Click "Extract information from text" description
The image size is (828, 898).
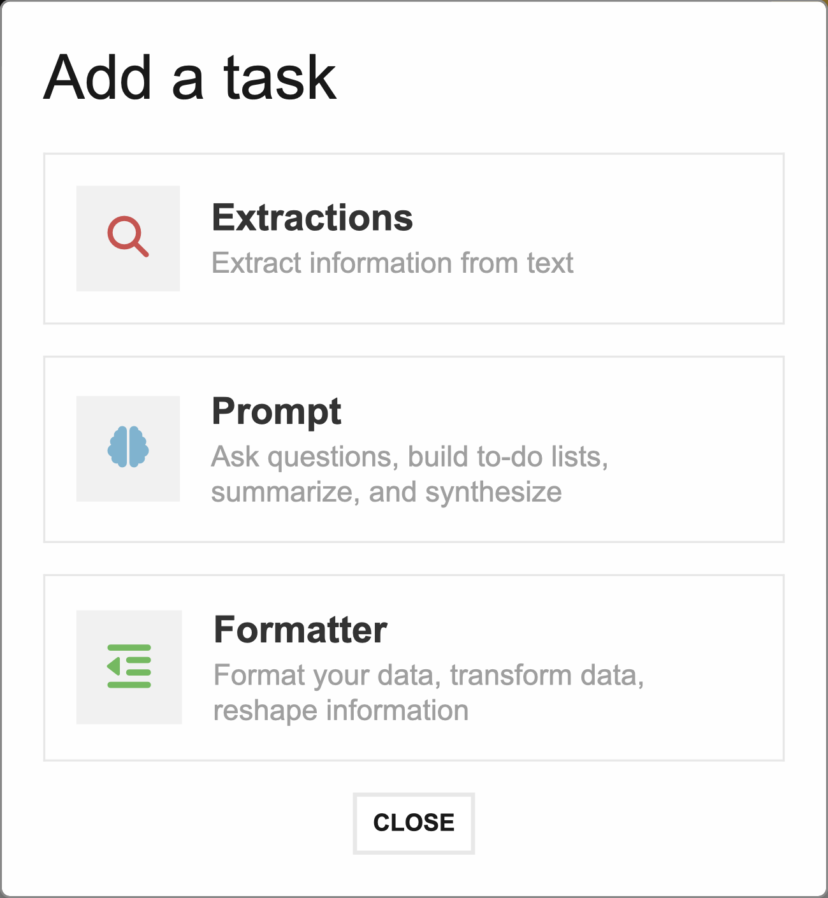(393, 263)
